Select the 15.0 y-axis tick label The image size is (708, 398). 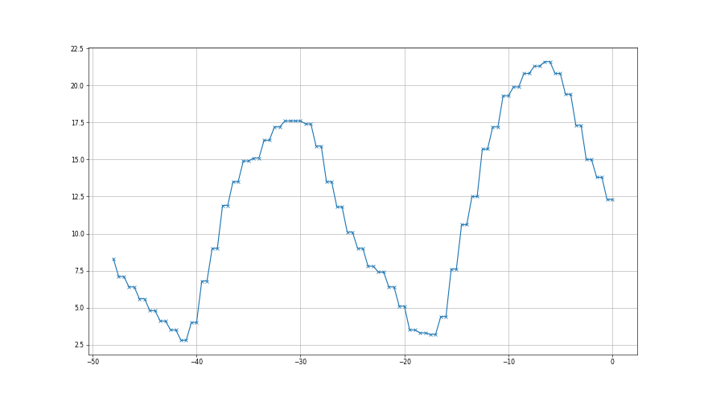click(x=76, y=160)
